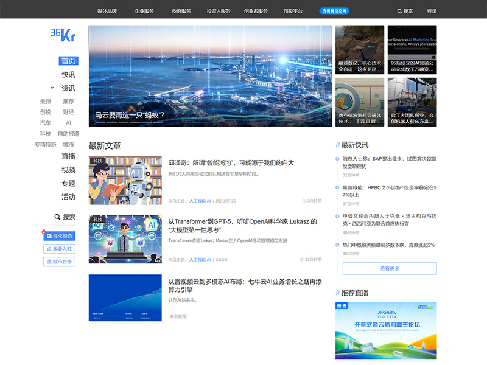Go to 快讯 in the side navigation

tap(68, 74)
